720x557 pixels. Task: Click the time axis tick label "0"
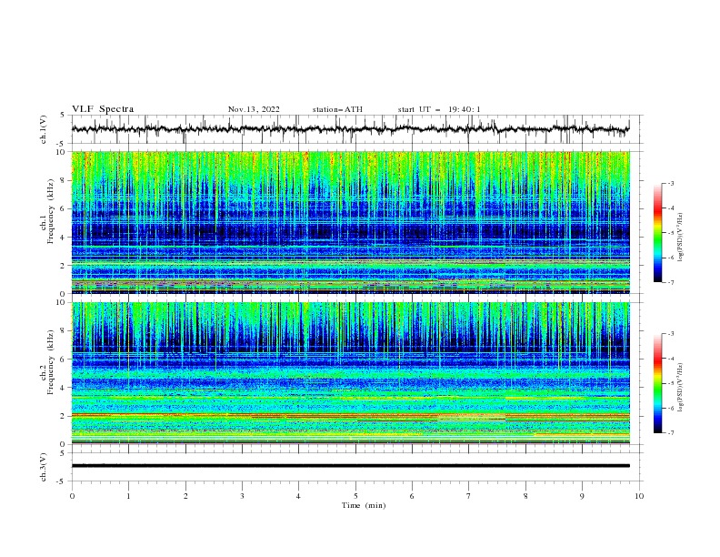(x=72, y=496)
